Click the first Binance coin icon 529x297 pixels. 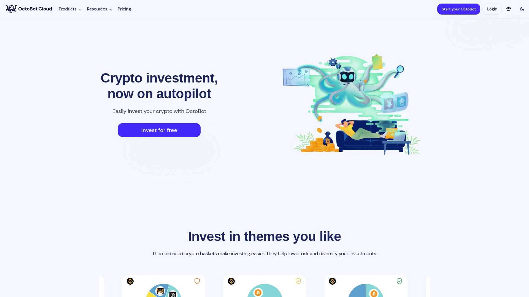[130, 281]
